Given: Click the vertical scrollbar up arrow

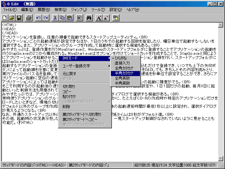Looking at the screenshot, I should (220, 25).
